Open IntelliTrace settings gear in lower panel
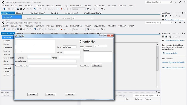 [170, 37]
